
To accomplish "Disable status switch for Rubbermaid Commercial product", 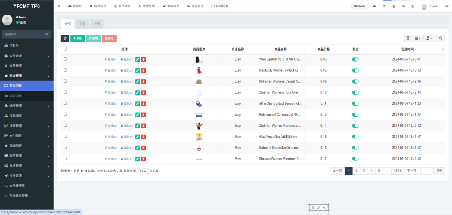I will click(x=355, y=114).
